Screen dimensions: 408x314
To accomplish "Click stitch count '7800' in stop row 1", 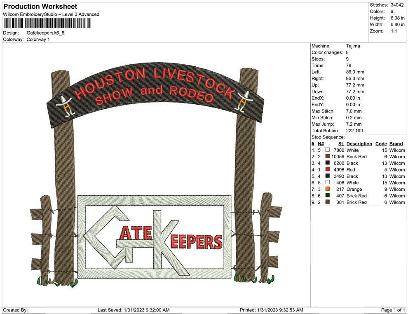I will tap(339, 150).
